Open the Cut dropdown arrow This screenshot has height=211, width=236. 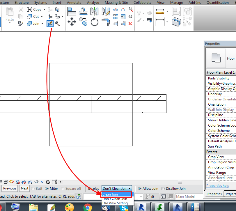pos(42,16)
